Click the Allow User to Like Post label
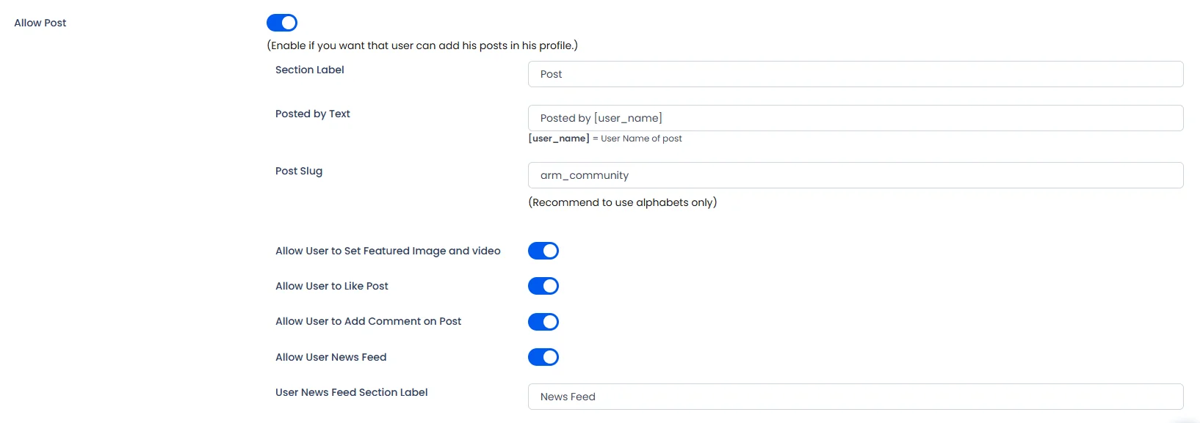The width and height of the screenshot is (1200, 423). [x=332, y=286]
